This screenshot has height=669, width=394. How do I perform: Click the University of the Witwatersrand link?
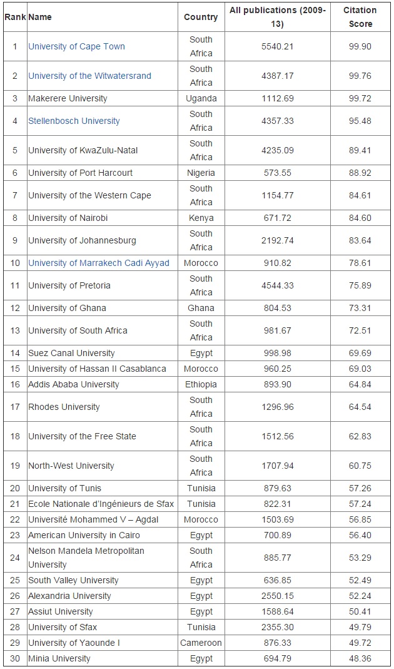point(89,76)
